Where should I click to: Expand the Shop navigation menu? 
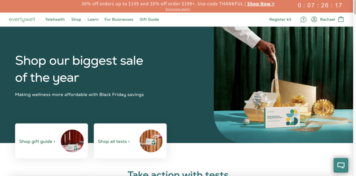[76, 19]
